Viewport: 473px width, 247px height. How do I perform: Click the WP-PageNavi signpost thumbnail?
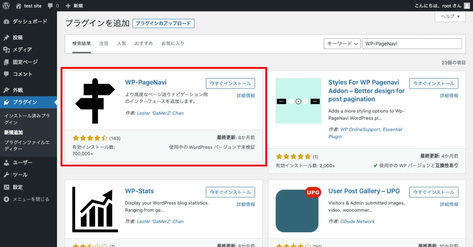95,101
